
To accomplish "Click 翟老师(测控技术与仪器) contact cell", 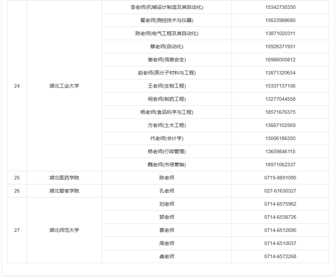I will click(x=167, y=21).
